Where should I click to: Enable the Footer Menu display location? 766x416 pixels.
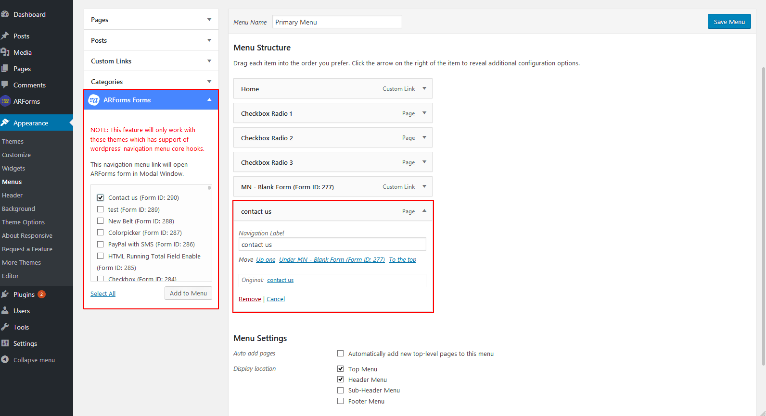point(341,401)
